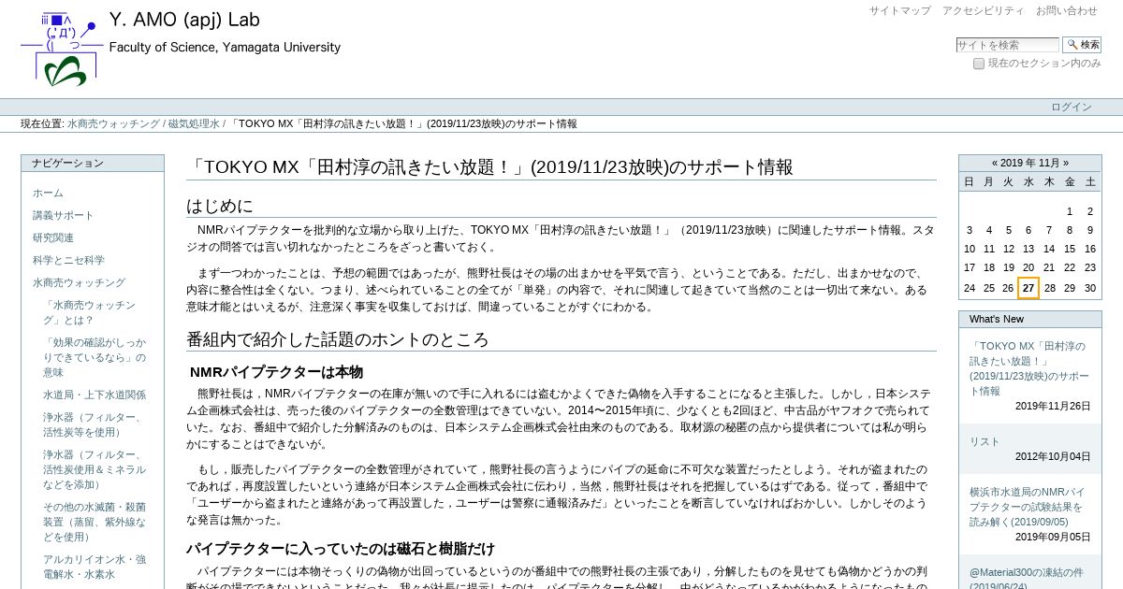
Task: Open その他の水滅菌・殺菌装置 item
Action: click(94, 522)
